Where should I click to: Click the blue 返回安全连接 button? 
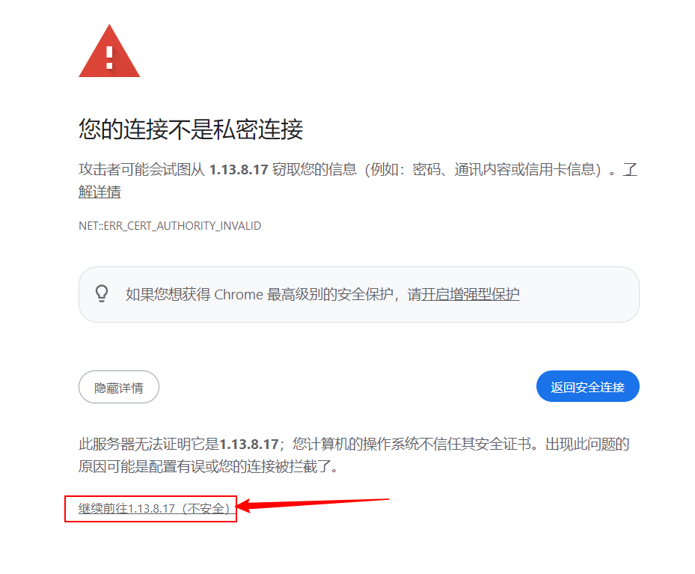pyautogui.click(x=588, y=386)
